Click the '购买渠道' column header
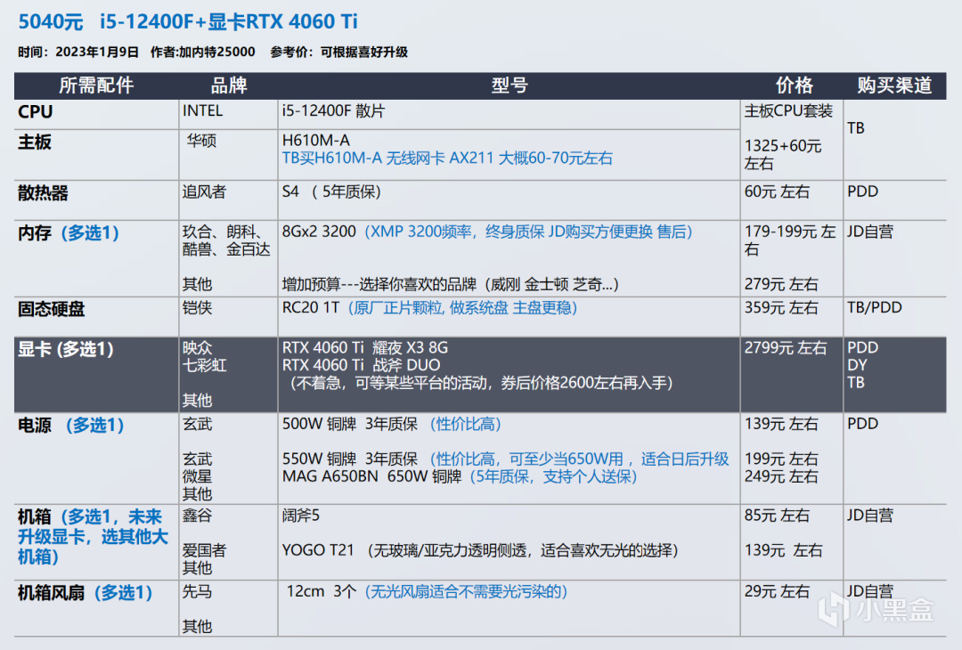Viewport: 962px width, 650px height. point(894,85)
